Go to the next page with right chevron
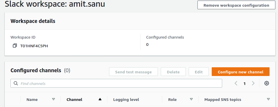The image size is (278, 107). point(253,83)
